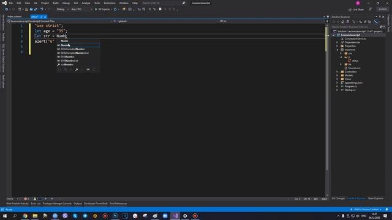Expand the Properties node
The width and height of the screenshot is (392, 220).
(x=337, y=46)
